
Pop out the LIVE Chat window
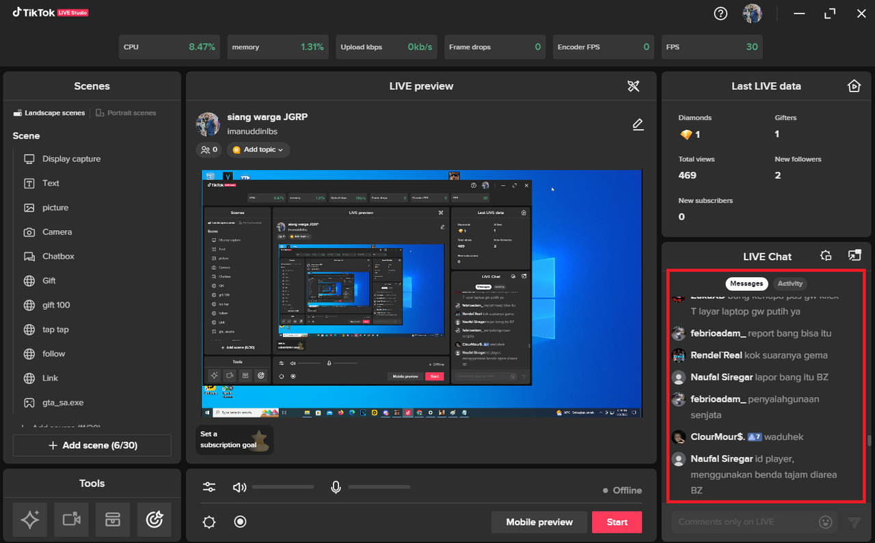854,255
